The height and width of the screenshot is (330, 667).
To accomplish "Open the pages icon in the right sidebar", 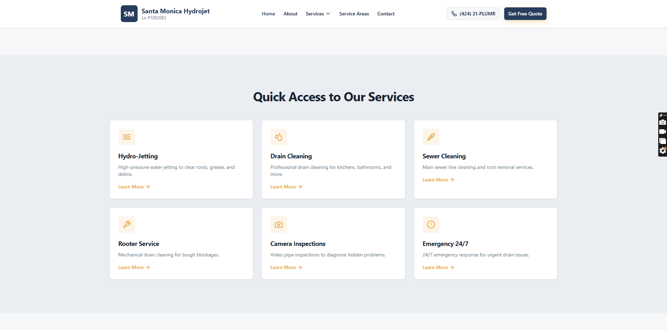I will [663, 141].
